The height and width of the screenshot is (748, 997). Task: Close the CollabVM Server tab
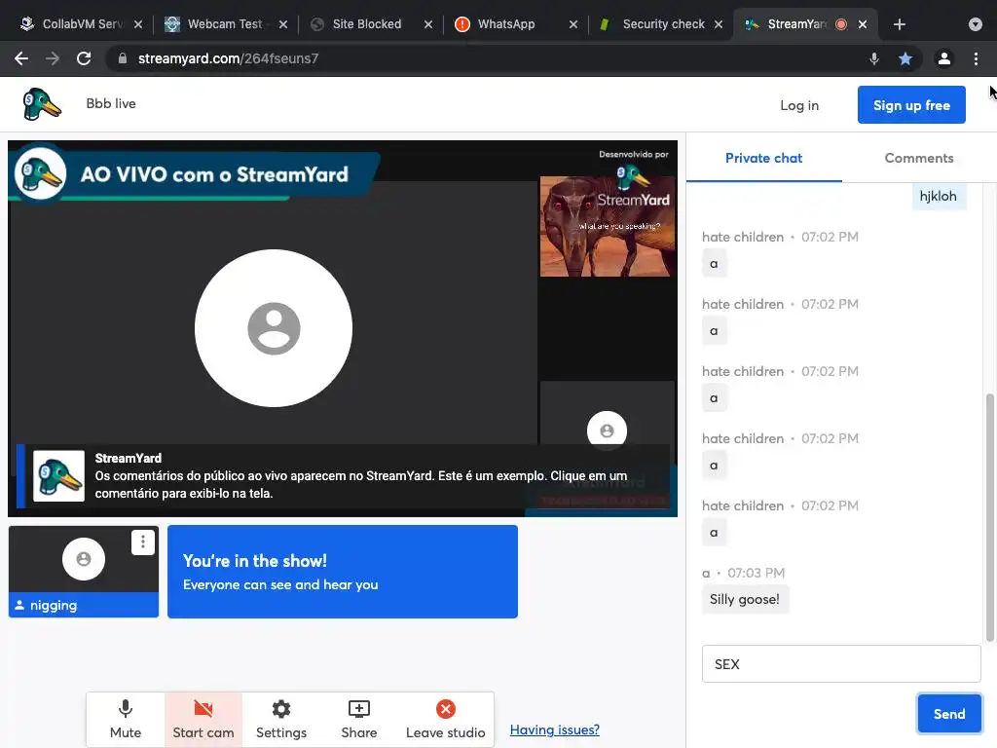pyautogui.click(x=138, y=24)
